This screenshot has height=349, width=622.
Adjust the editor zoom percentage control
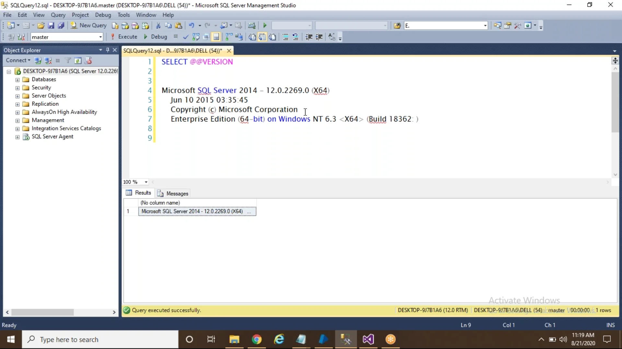point(135,182)
